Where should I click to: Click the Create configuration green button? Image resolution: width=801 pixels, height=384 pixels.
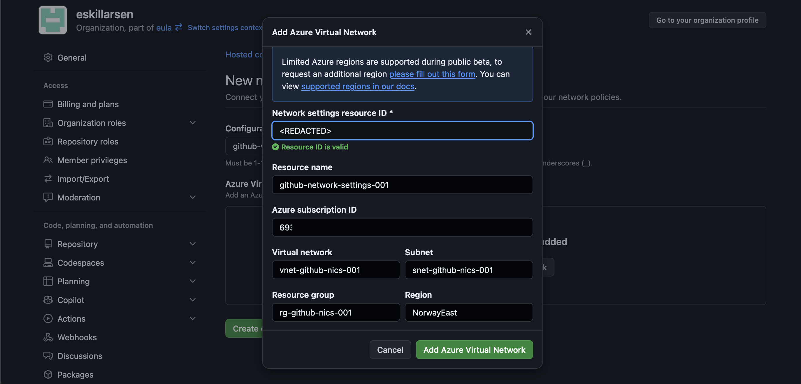[x=244, y=328]
